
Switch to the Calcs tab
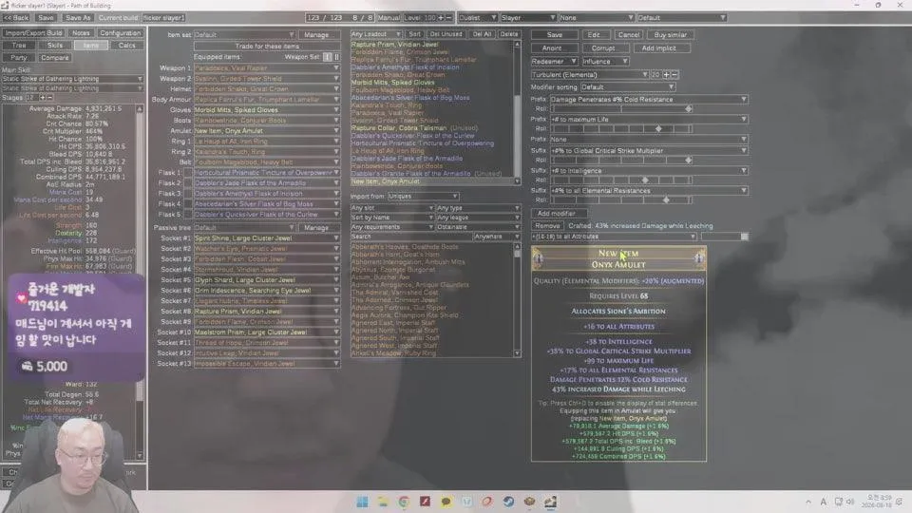pyautogui.click(x=126, y=46)
